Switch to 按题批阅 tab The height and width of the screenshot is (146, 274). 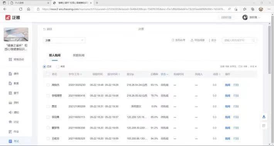coord(79,55)
